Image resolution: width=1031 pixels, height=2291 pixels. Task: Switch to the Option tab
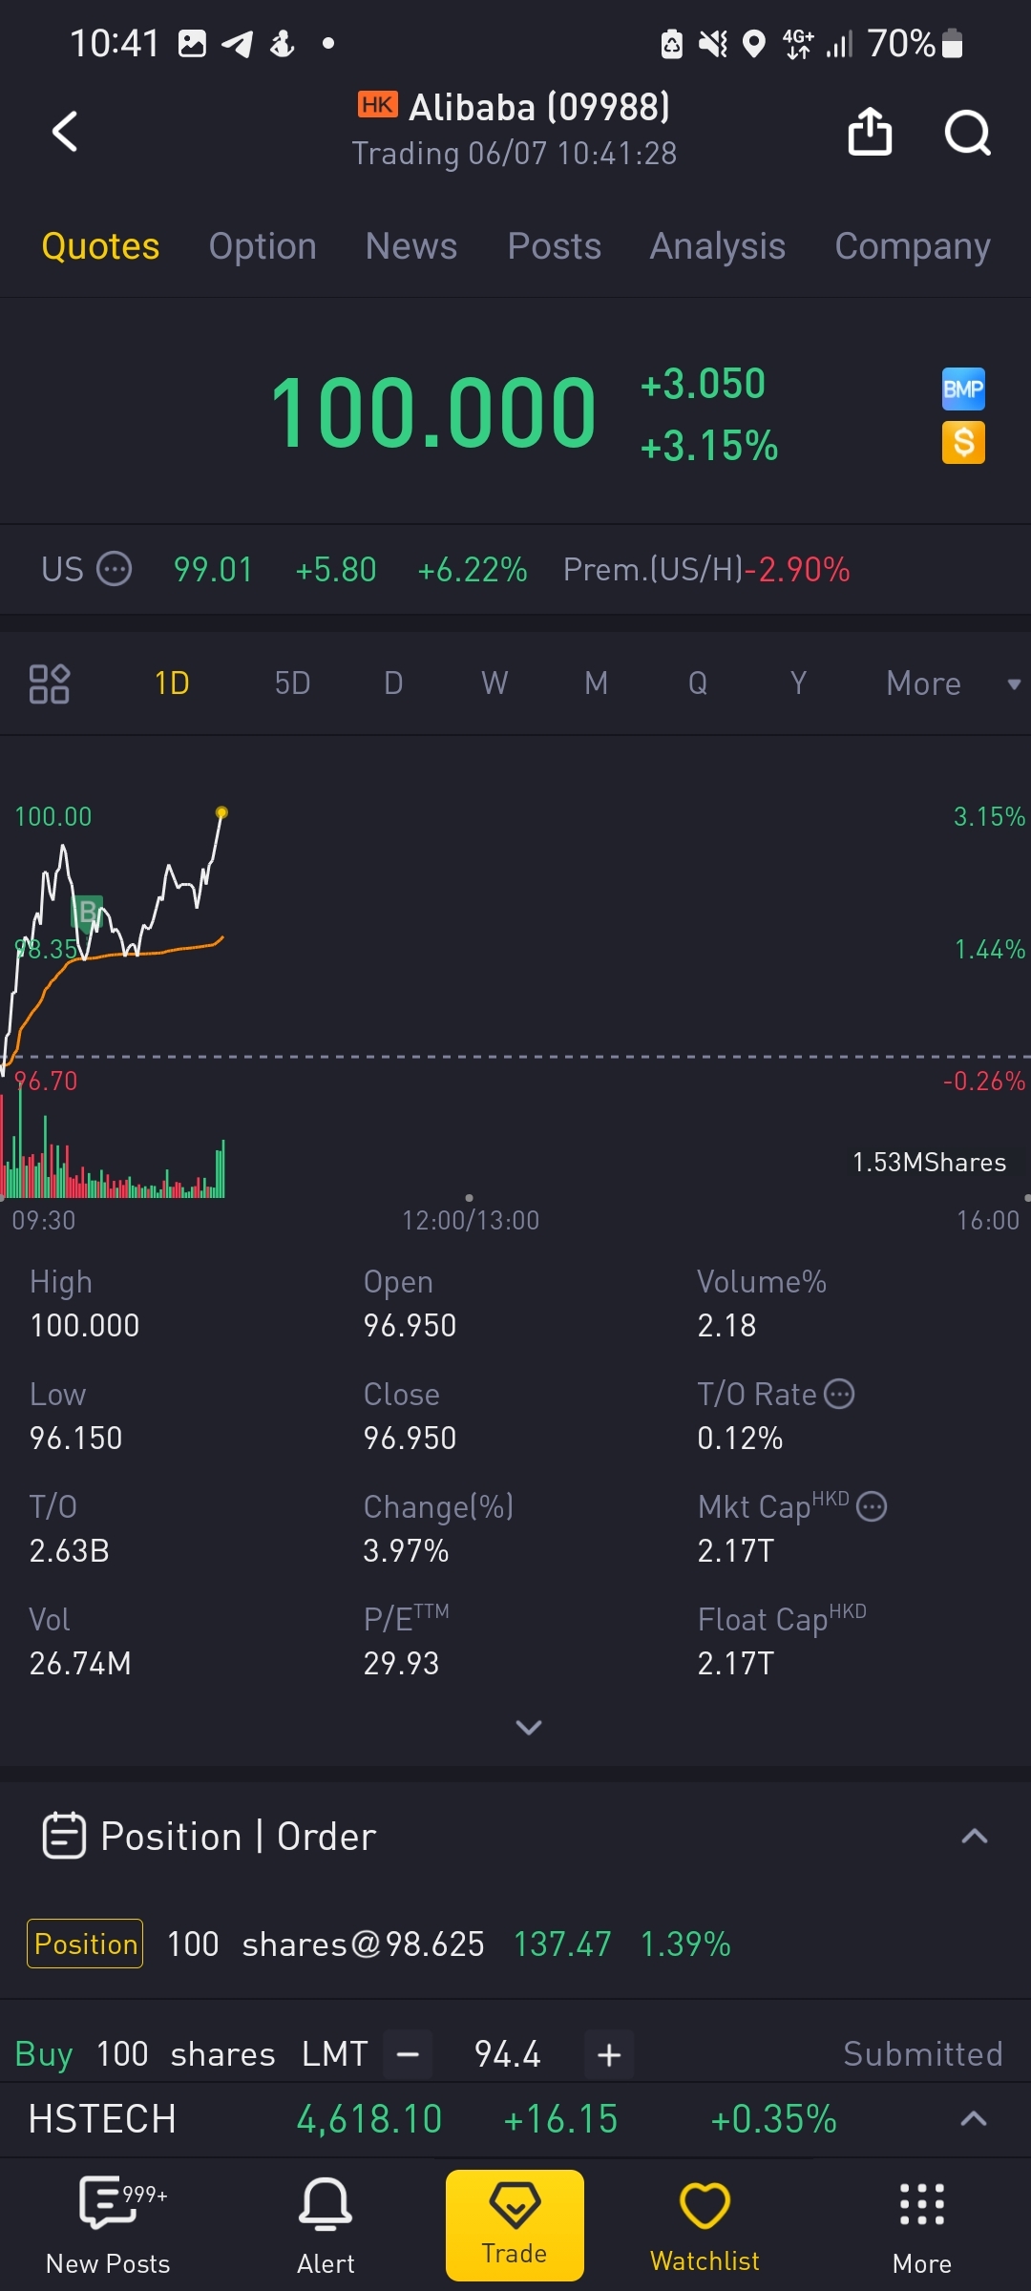263,246
